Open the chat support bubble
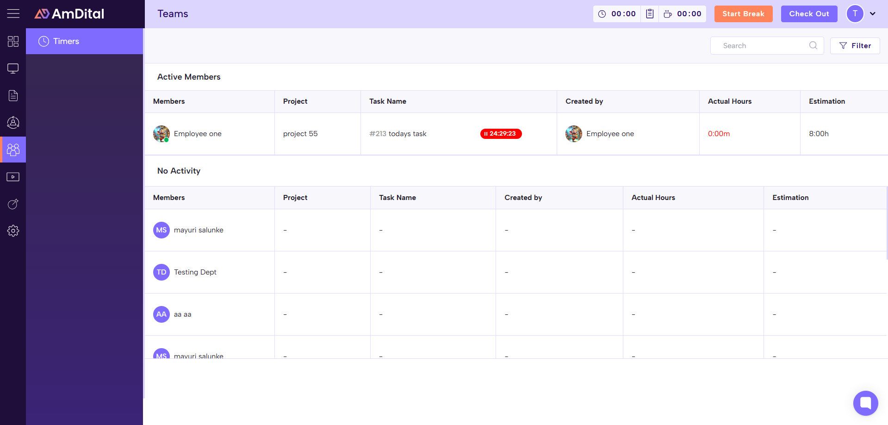Screen dimensions: 888x425 pyautogui.click(x=865, y=403)
